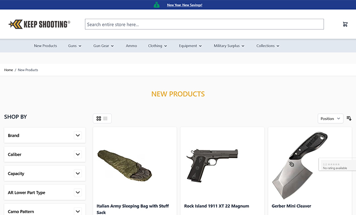Click the Keep Shooting logo
The image size is (356, 215).
(39, 24)
